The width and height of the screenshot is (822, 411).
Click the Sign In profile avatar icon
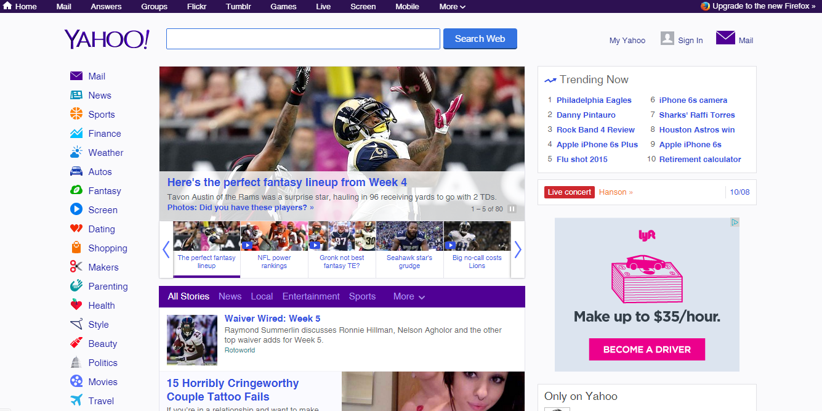(667, 38)
